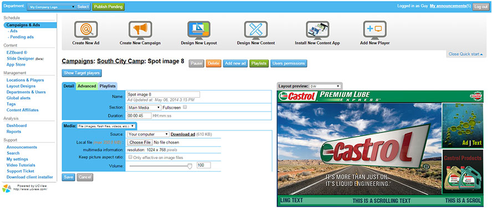The width and height of the screenshot is (492, 221).
Task: Click the South City Camp breadcrumb link
Action: (x=121, y=61)
